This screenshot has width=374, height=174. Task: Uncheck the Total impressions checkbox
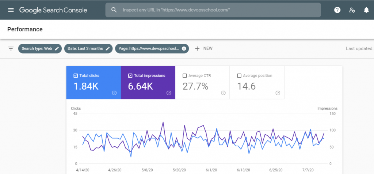click(x=130, y=76)
